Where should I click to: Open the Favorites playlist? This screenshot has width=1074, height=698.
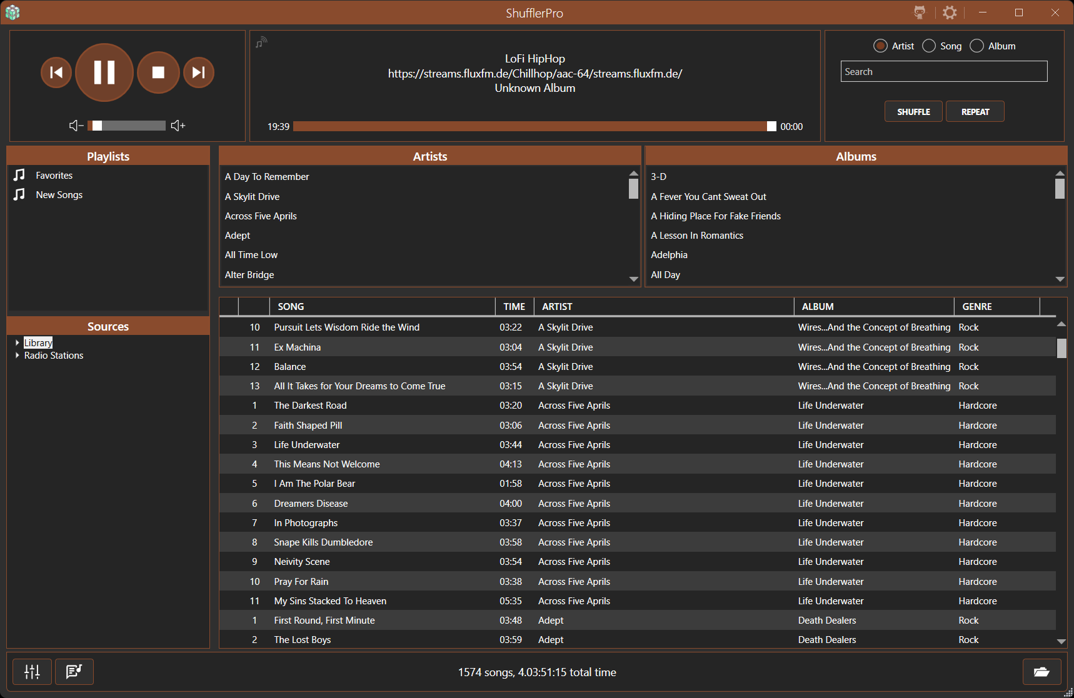click(x=54, y=176)
